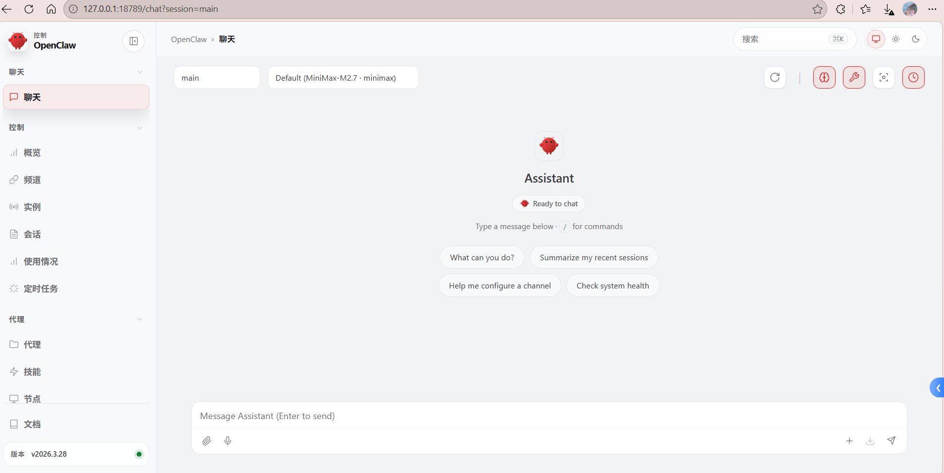This screenshot has width=944, height=473.
Task: Click the refresh chat icon button
Action: pyautogui.click(x=775, y=78)
